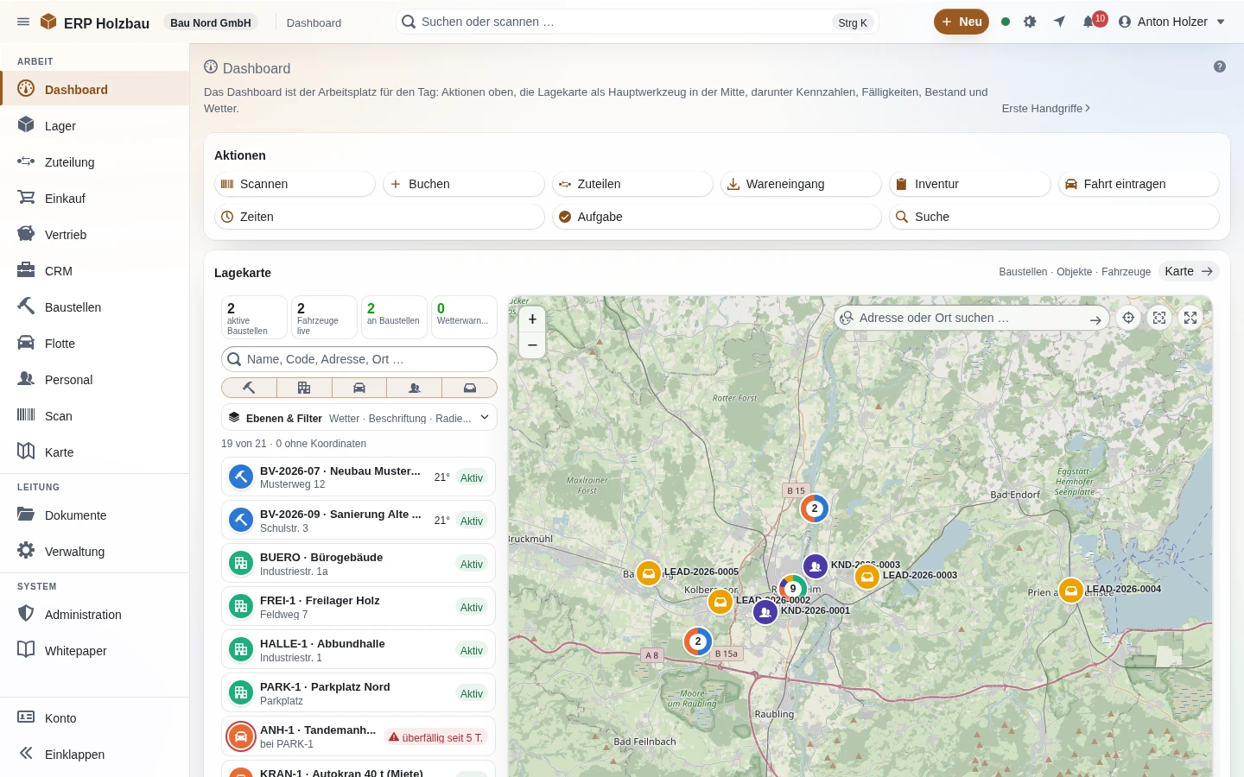Screen dimensions: 1244x777
Task: Click LEAD-2026-0004 map marker
Action: pos(1071,591)
